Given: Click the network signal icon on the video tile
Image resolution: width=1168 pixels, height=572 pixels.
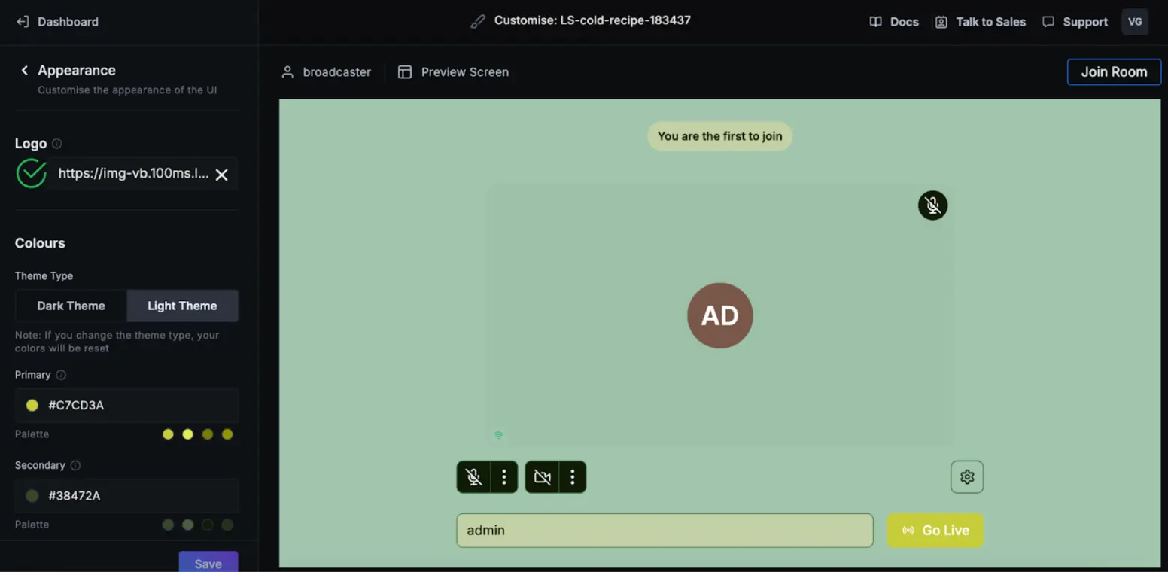Looking at the screenshot, I should (x=497, y=435).
